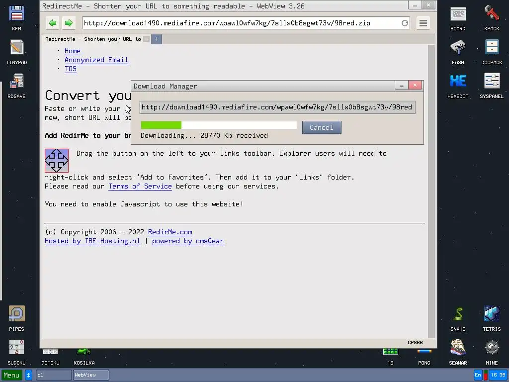Click the RedirMe drag-arrows bookmark button
The height and width of the screenshot is (382, 509).
[x=57, y=161]
